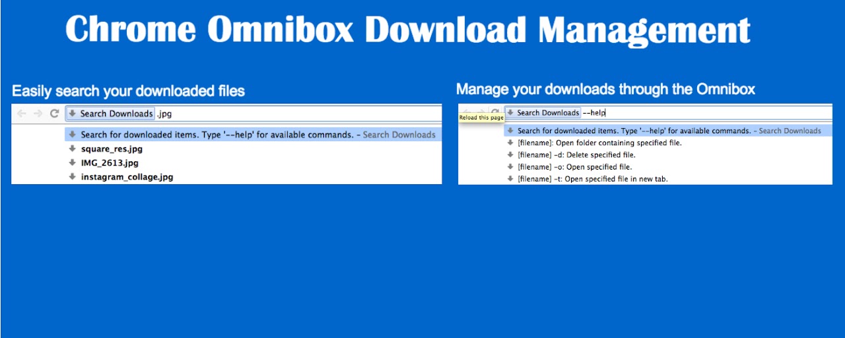Image resolution: width=845 pixels, height=338 pixels.
Task: Click Search Downloads keyword chip beside --help
Action: point(543,113)
